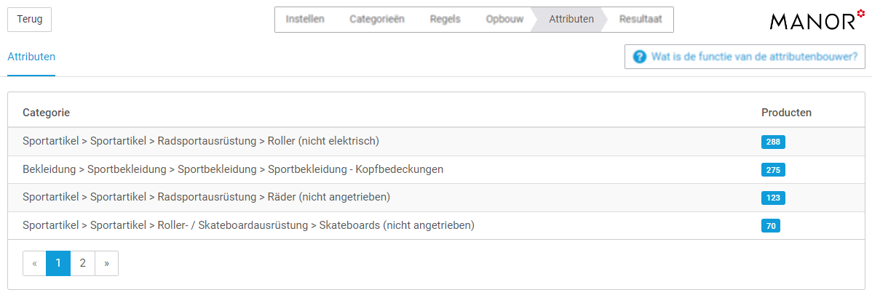Go to the Resultaat step
Screen dimensions: 872x295
point(641,20)
